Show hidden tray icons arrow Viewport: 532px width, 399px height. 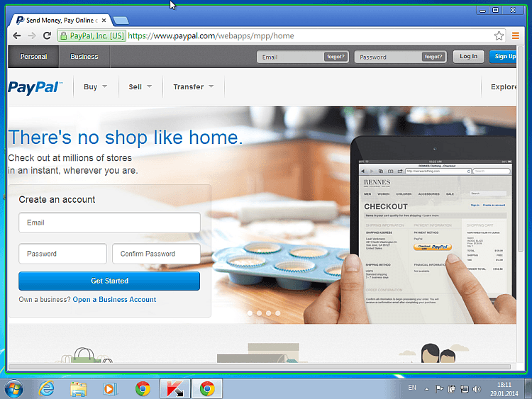pyautogui.click(x=426, y=389)
